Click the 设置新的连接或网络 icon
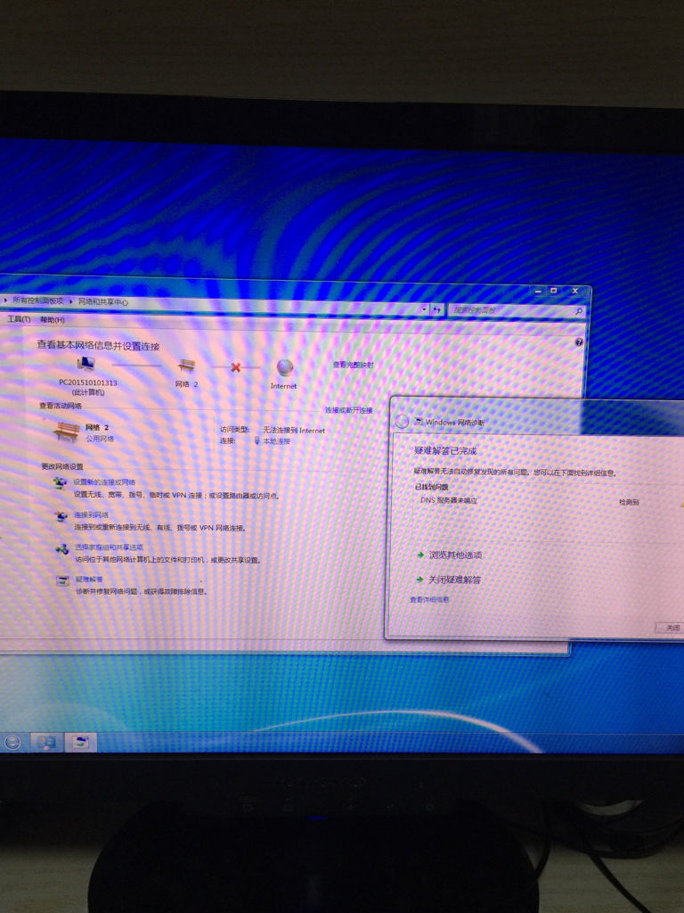This screenshot has height=913, width=684. click(x=61, y=482)
